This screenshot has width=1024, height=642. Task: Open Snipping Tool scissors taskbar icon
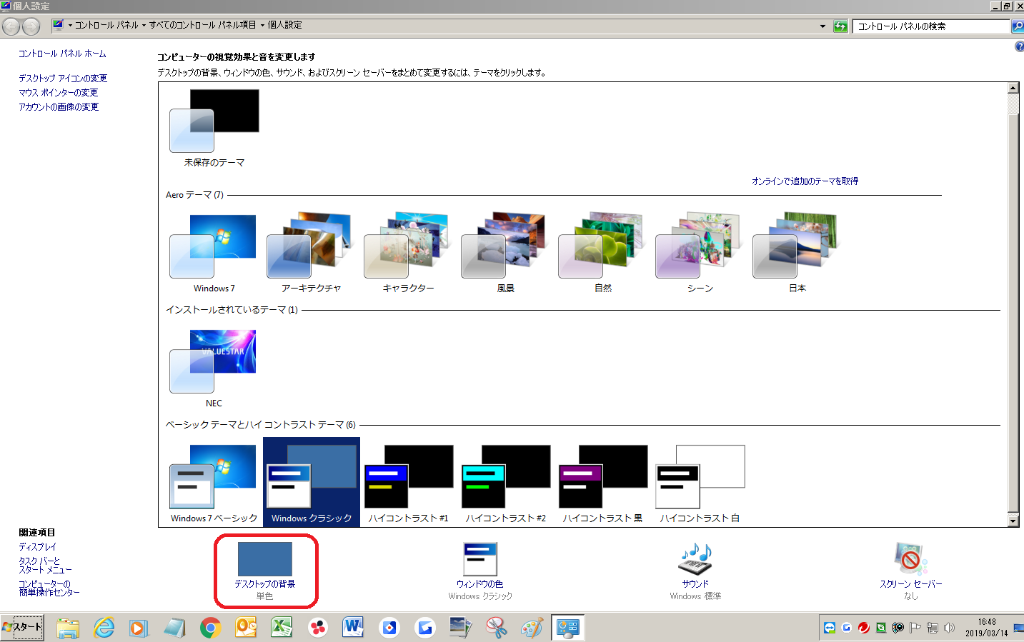pyautogui.click(x=496, y=628)
